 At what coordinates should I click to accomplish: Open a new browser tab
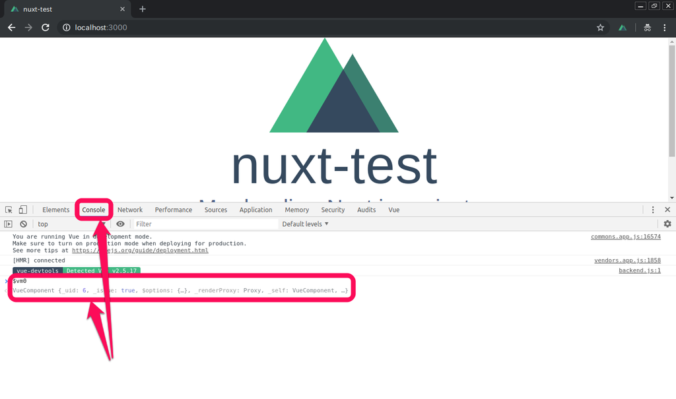[x=143, y=9]
